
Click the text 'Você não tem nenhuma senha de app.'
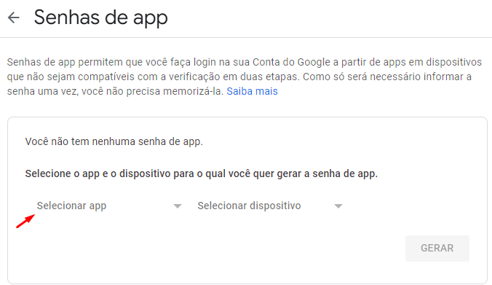pos(114,141)
